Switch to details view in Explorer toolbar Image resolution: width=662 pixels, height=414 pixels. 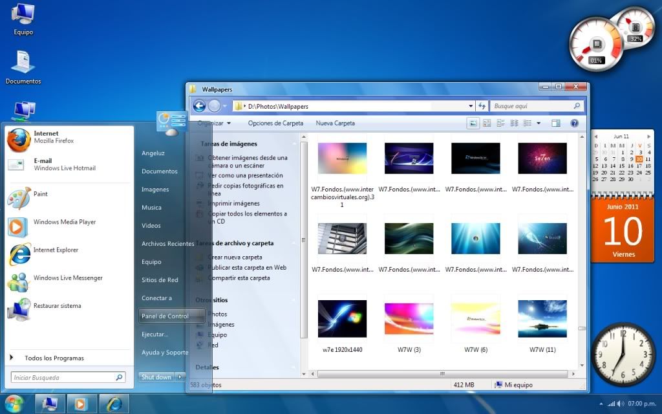tap(528, 124)
